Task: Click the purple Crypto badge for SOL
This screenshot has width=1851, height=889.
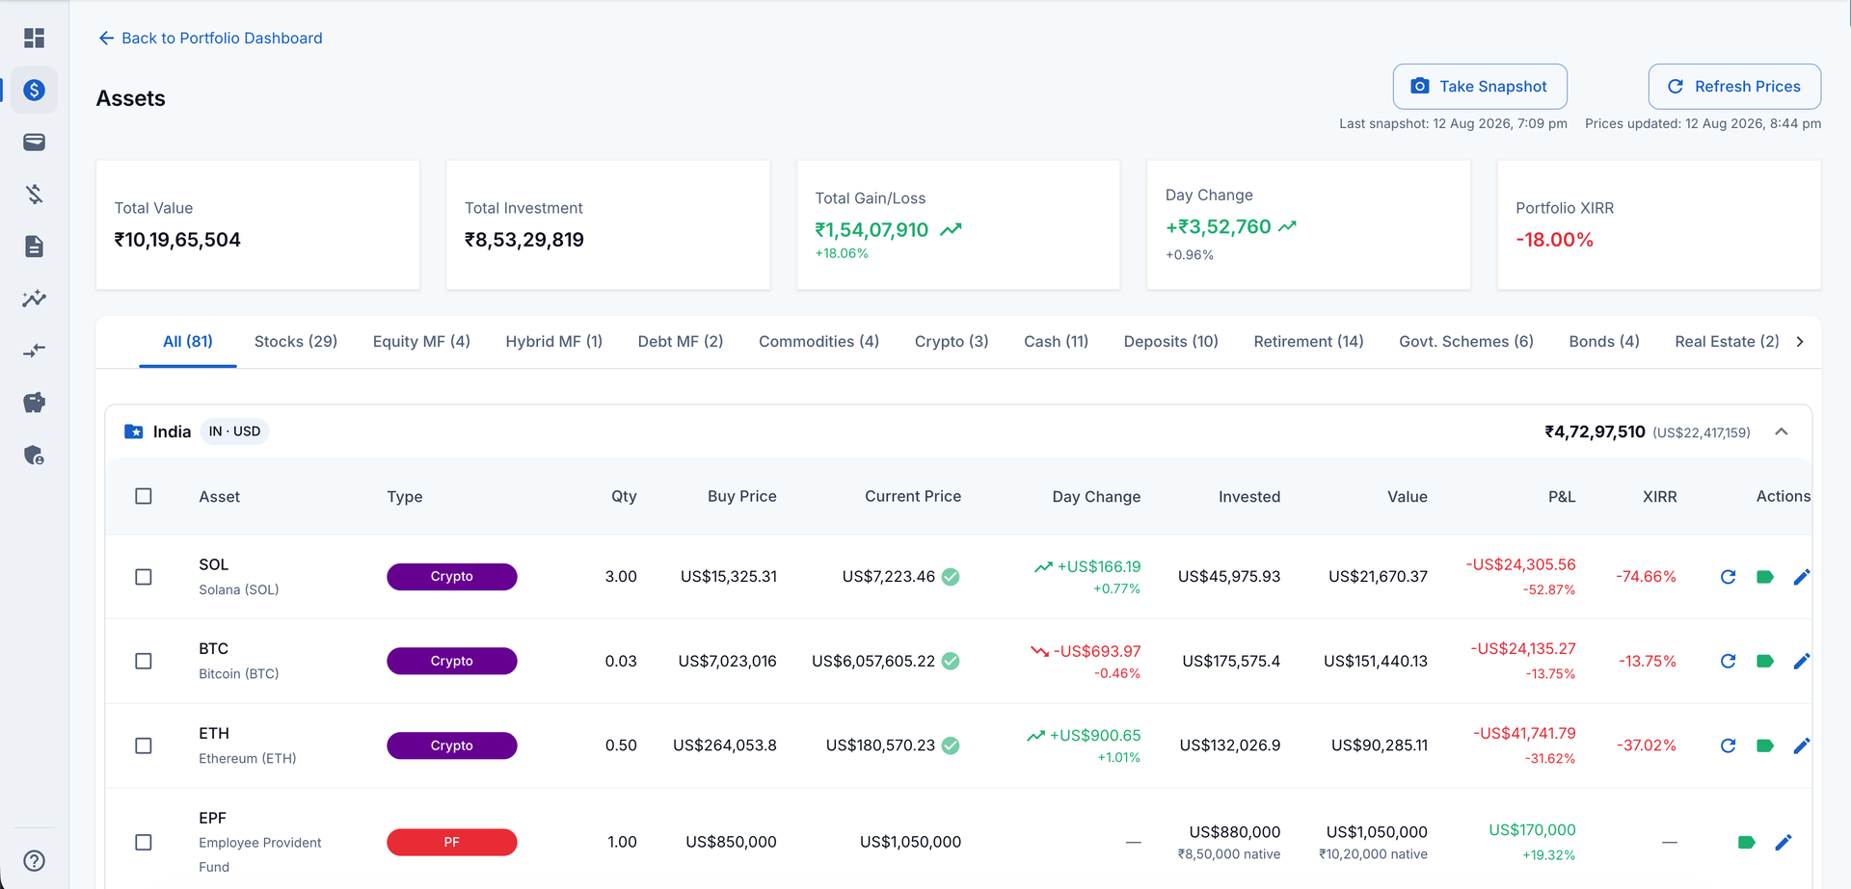Action: (452, 577)
